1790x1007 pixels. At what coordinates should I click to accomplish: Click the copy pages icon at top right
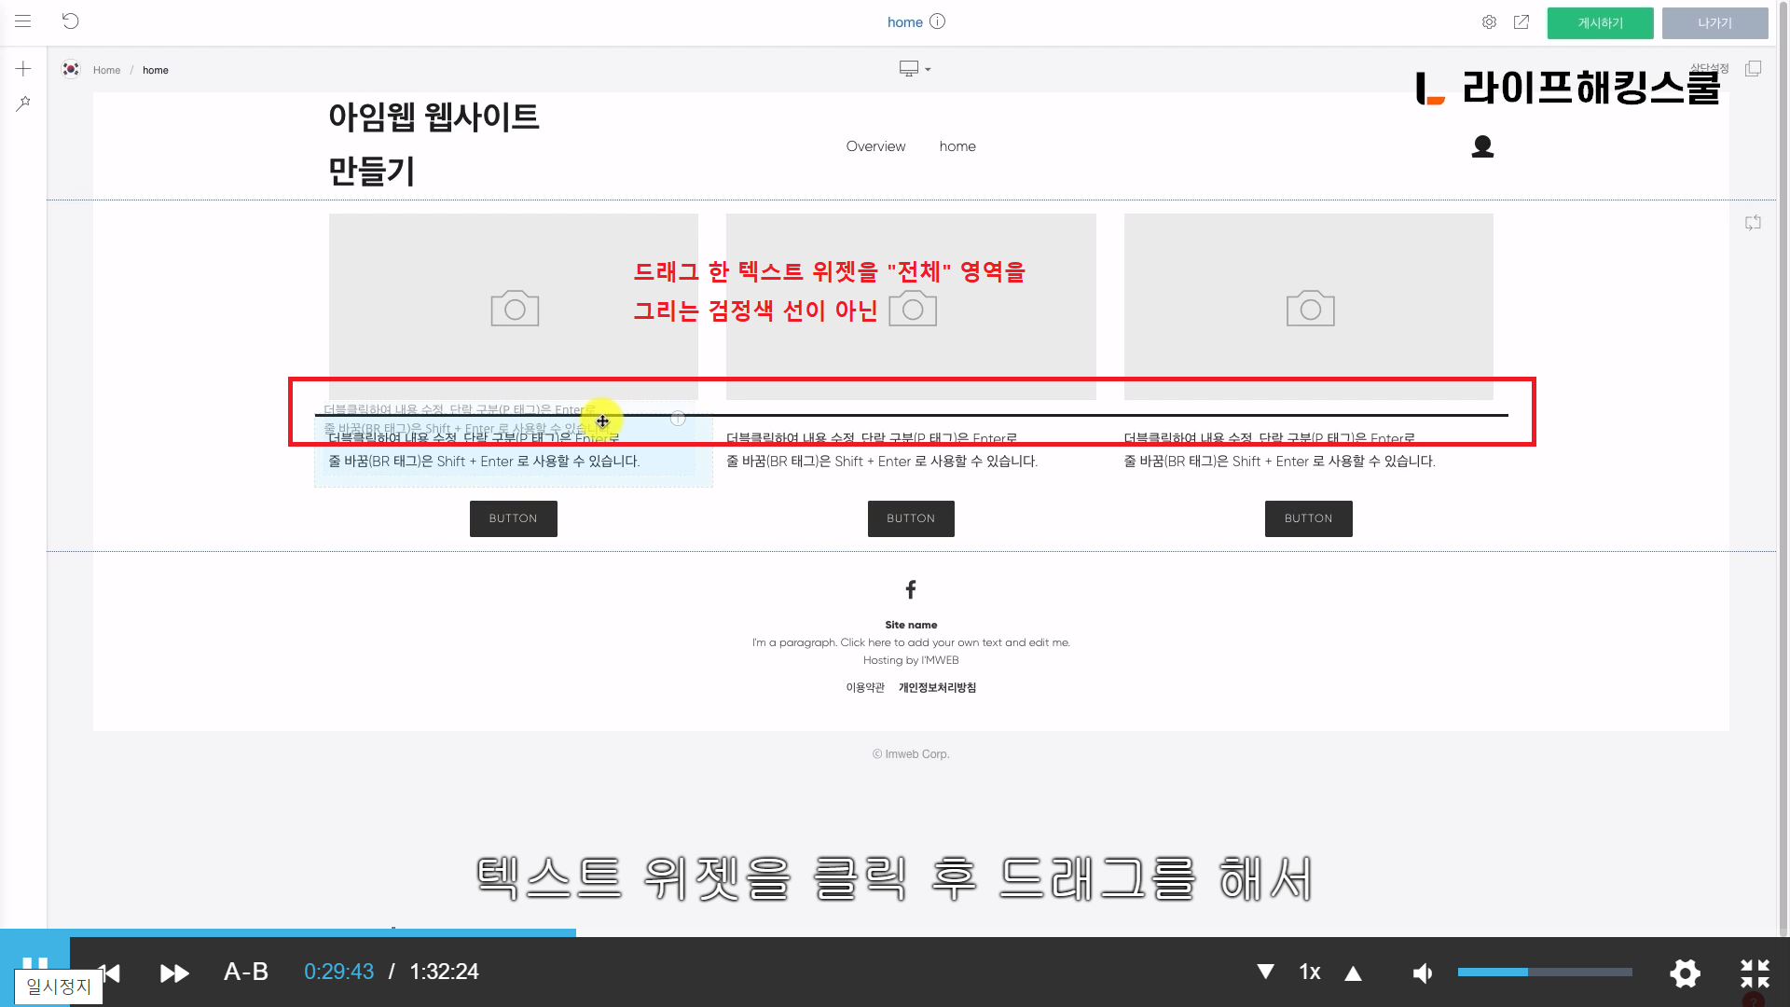[1753, 69]
